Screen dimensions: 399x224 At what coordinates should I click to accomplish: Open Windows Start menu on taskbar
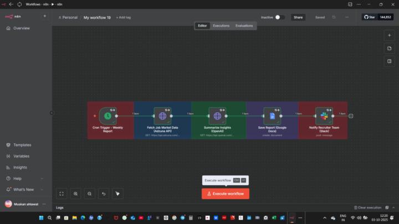tap(40, 218)
